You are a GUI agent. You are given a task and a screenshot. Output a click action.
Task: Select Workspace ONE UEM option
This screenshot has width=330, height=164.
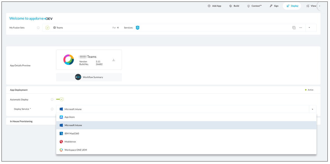[186, 150]
